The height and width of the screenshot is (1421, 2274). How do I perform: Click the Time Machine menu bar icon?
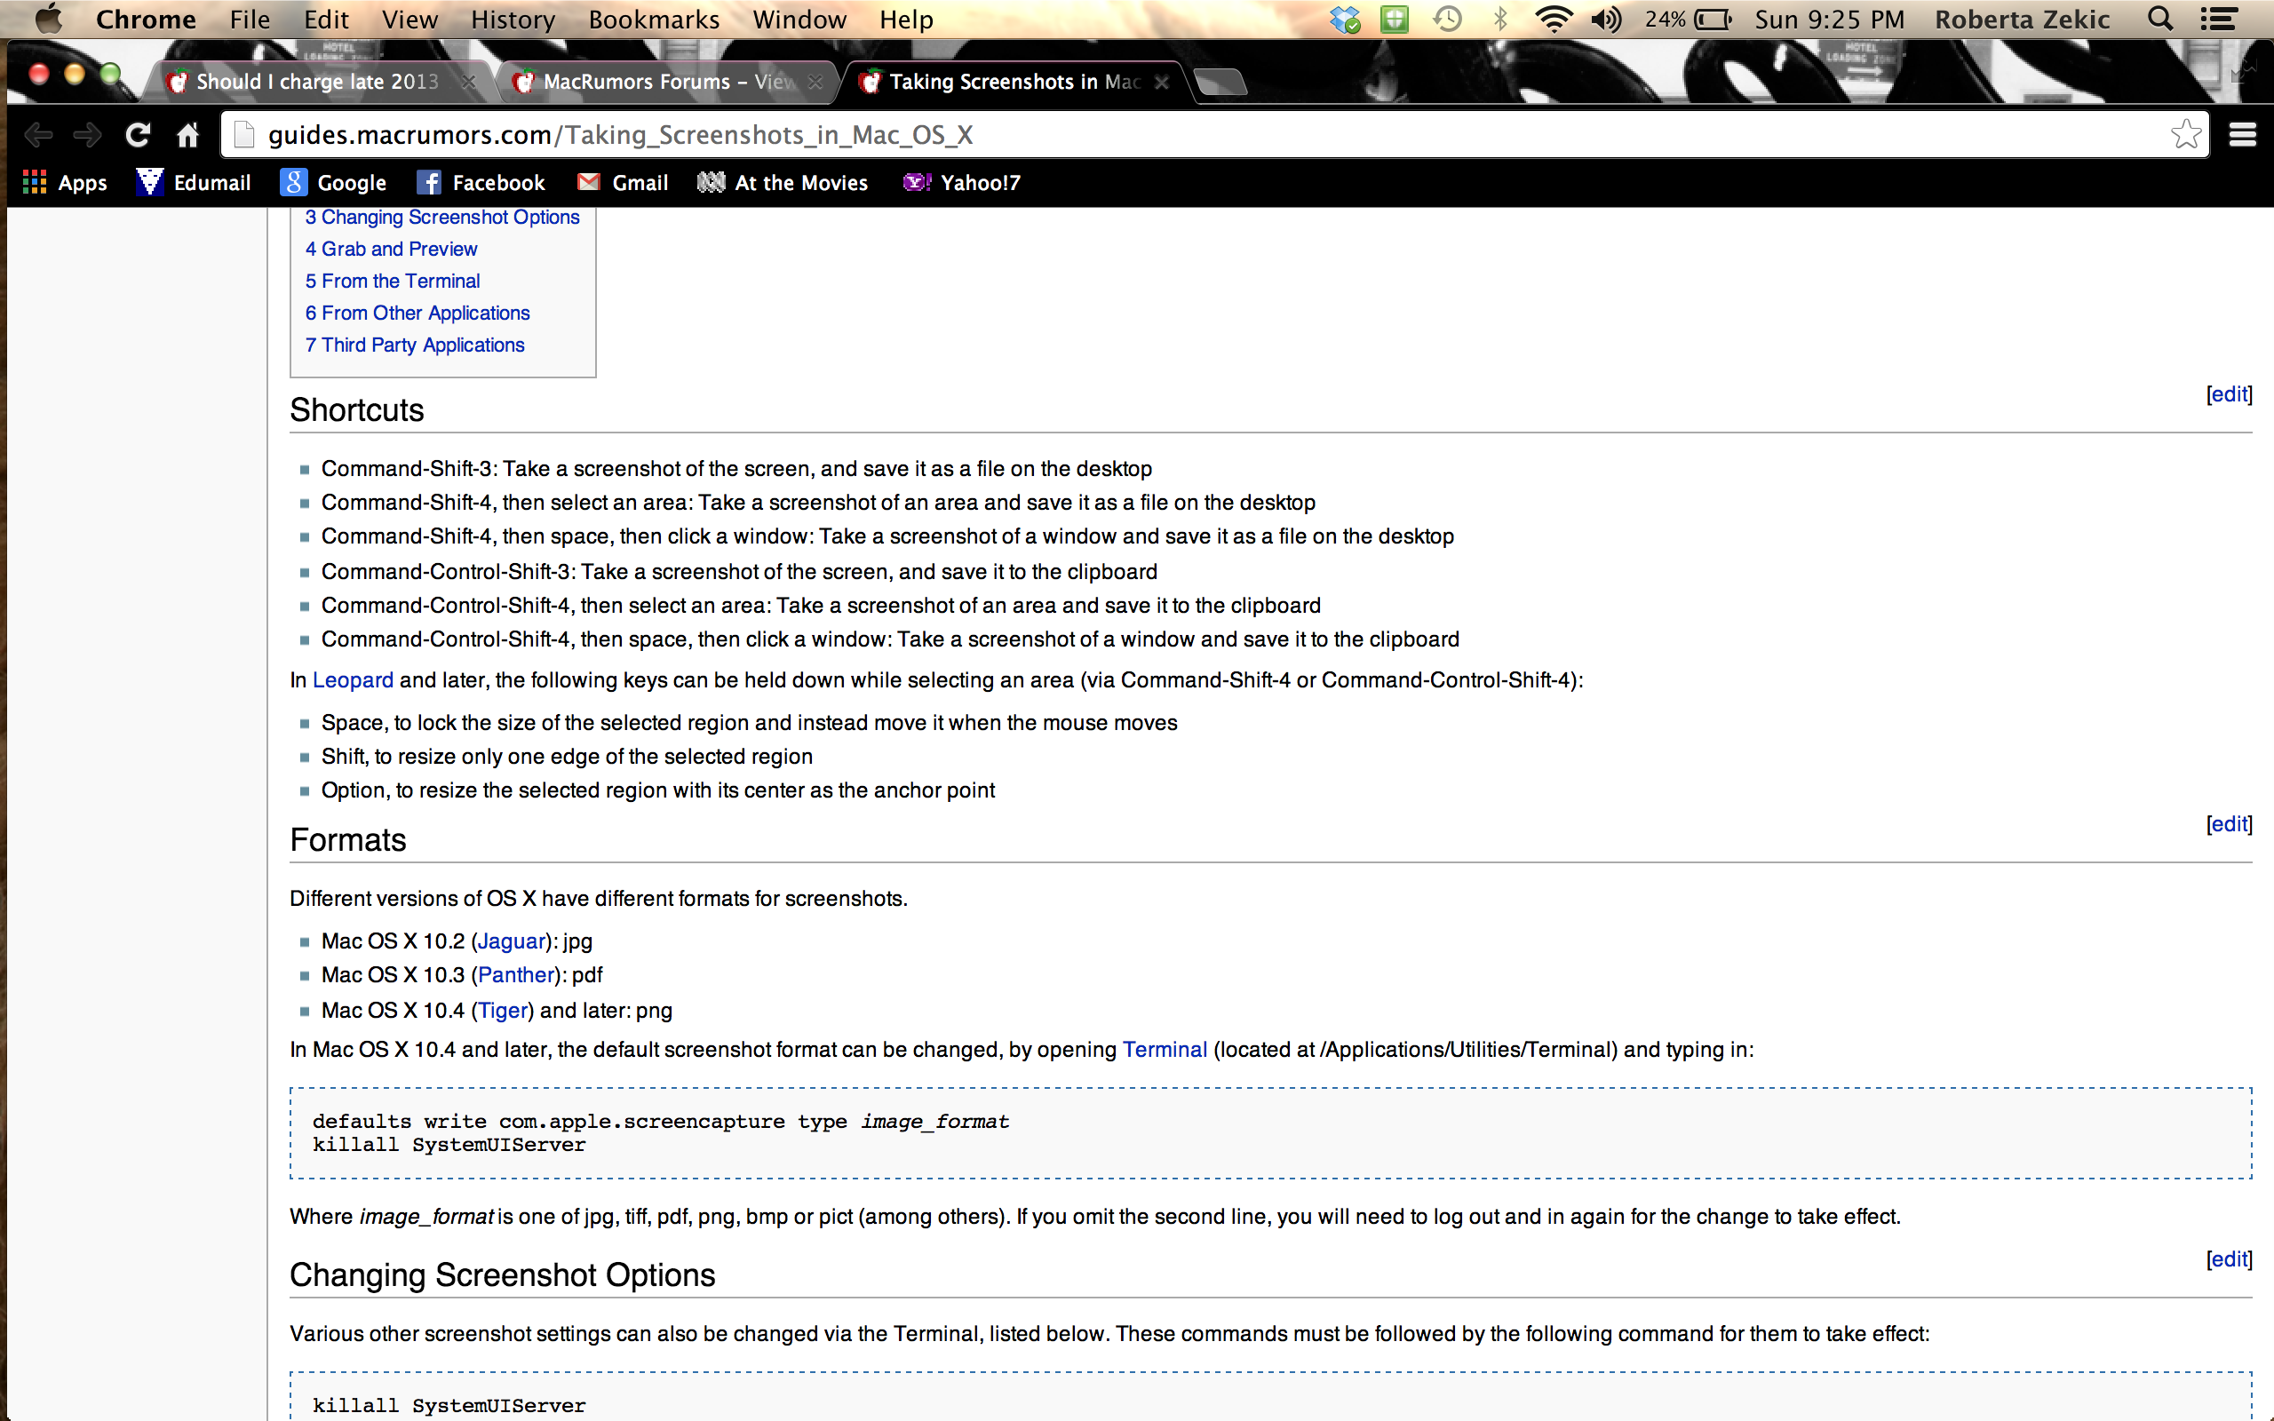pyautogui.click(x=1447, y=19)
